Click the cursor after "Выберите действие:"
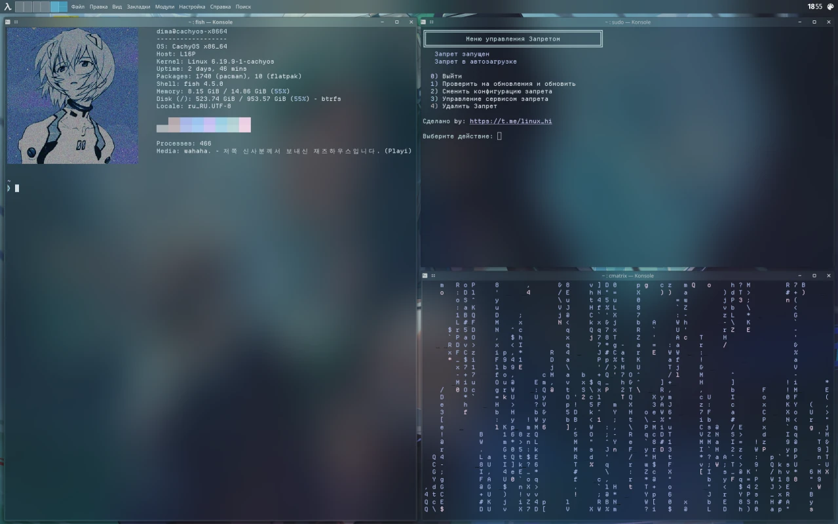The width and height of the screenshot is (838, 524). click(499, 136)
